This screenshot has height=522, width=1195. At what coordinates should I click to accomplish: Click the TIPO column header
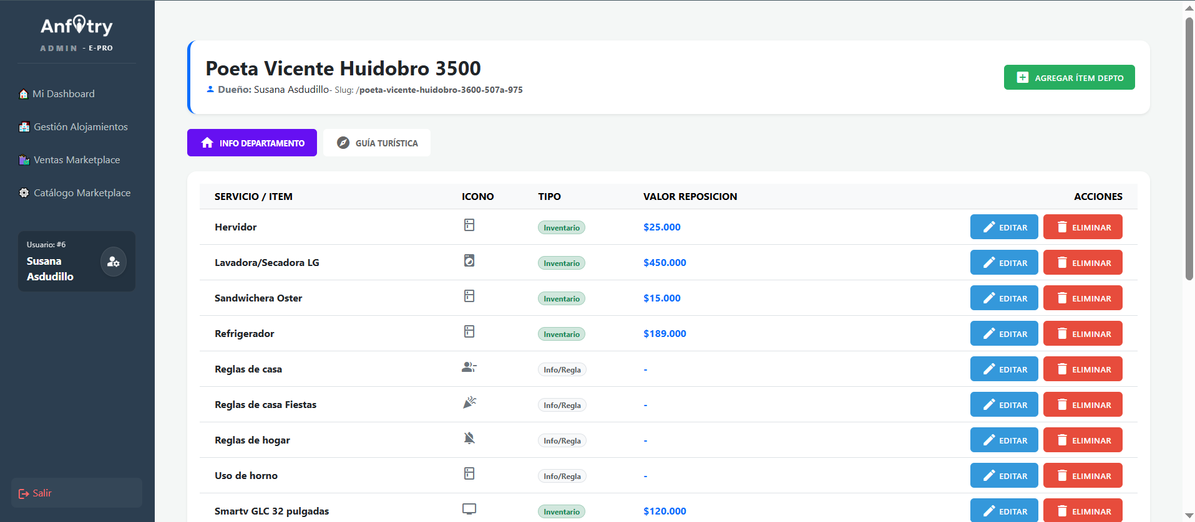(x=550, y=197)
